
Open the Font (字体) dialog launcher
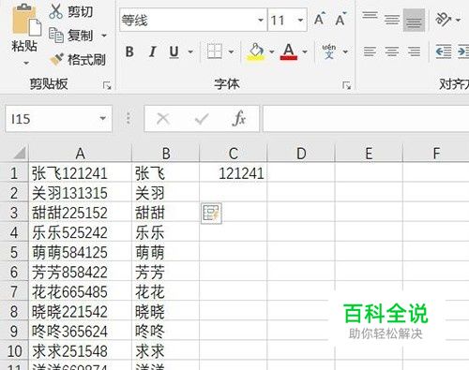pos(346,85)
